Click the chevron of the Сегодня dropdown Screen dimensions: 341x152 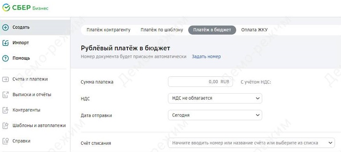258,115
